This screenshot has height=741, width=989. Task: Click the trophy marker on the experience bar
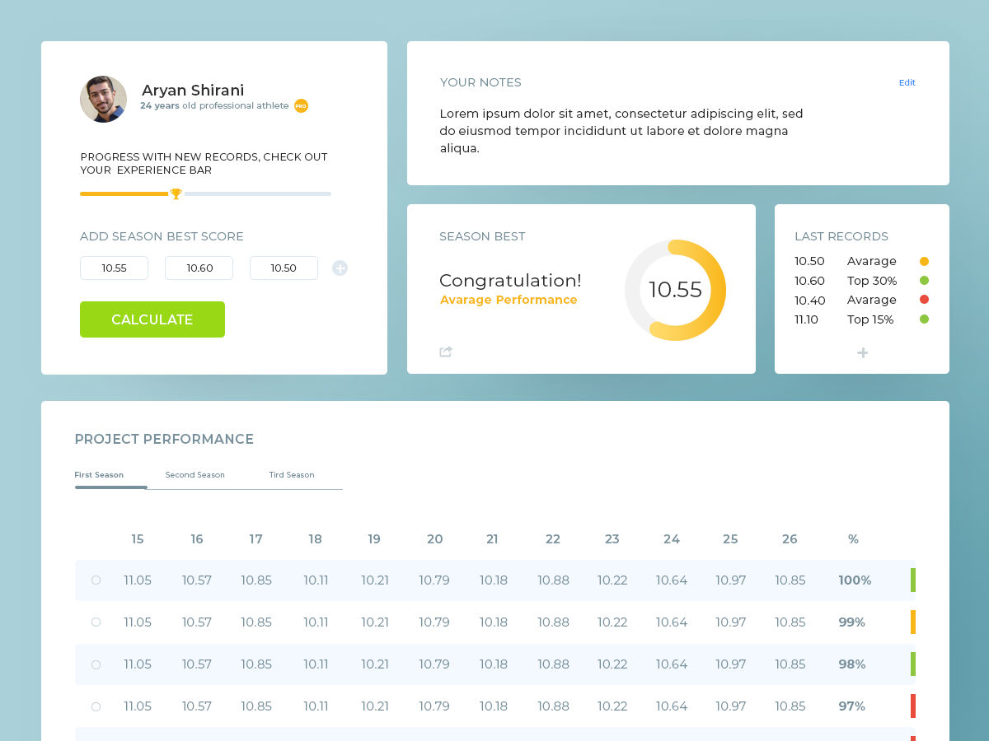(x=176, y=193)
